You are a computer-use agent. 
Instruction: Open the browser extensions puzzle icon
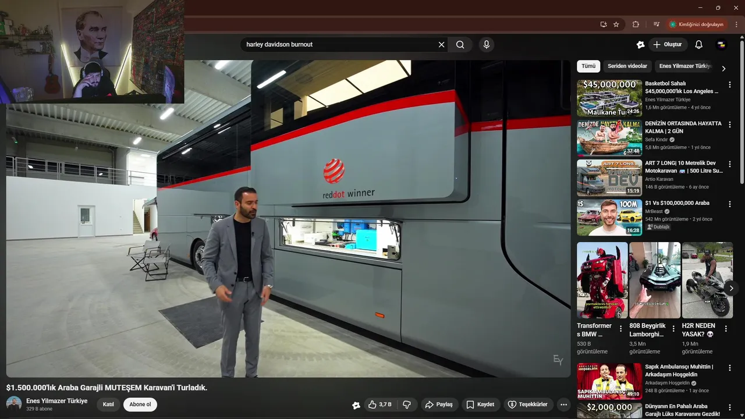pos(636,24)
